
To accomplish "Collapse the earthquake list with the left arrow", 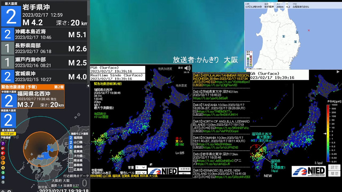I will [88, 86].
